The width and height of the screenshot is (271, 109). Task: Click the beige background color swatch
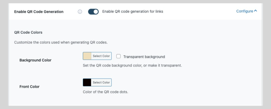87,56
